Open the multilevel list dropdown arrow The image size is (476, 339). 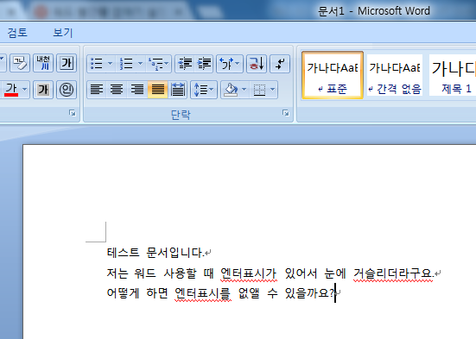click(x=167, y=64)
